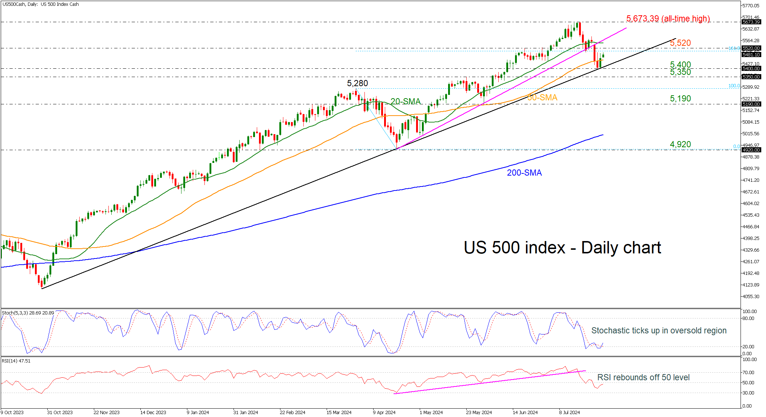This screenshot has width=766, height=417.
Task: Click the 5,400 support level label
Action: point(680,64)
